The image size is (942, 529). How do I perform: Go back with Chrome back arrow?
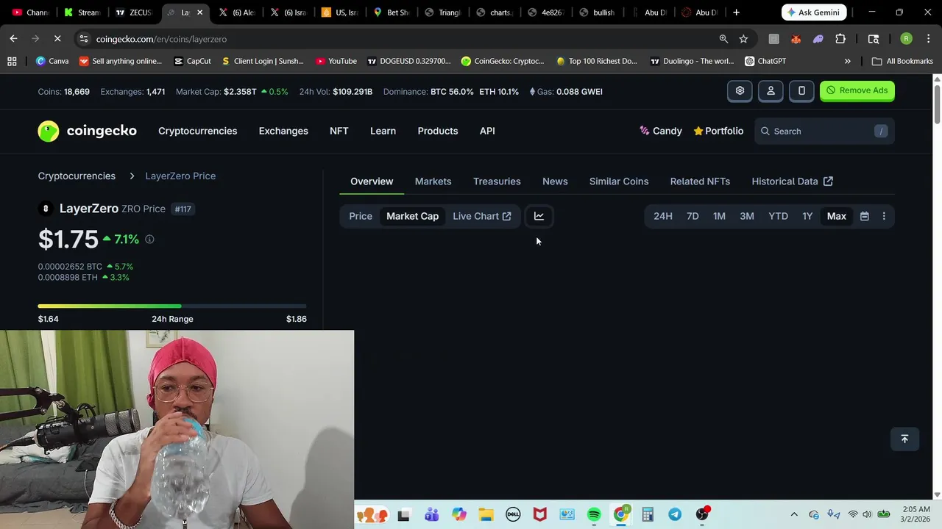click(13, 38)
